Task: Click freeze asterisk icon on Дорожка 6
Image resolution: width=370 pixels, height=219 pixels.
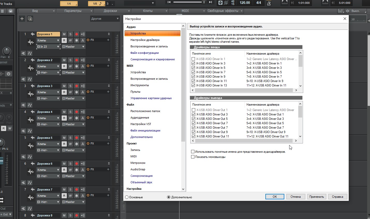Action: pyautogui.click(x=76, y=170)
